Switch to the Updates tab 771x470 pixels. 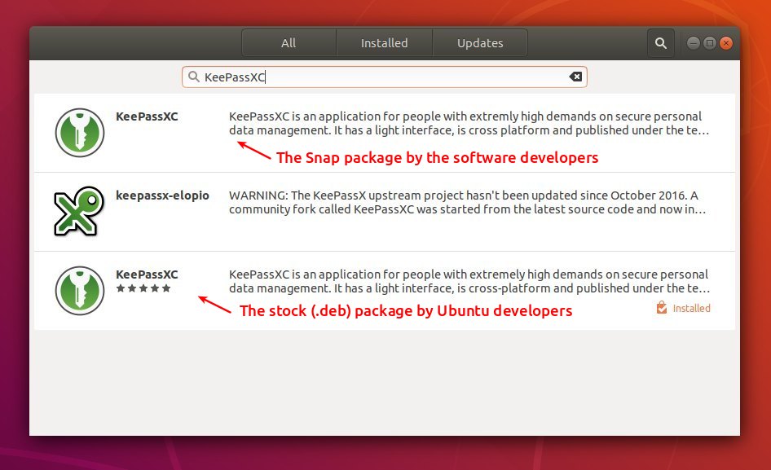click(x=480, y=43)
